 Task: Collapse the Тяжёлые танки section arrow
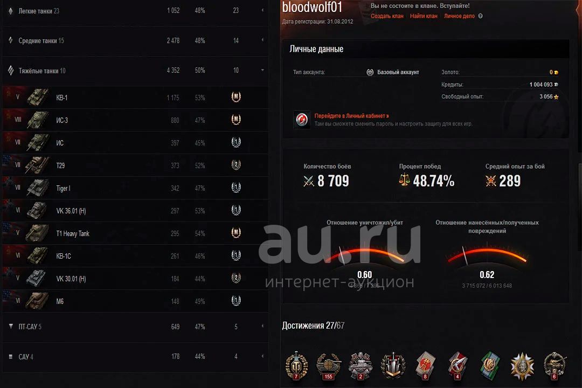[x=262, y=70]
